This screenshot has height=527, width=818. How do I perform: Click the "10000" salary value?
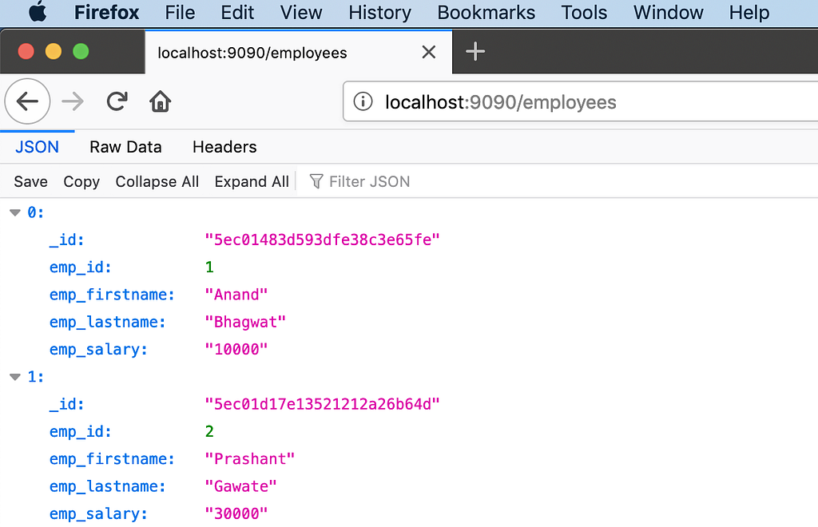click(x=236, y=349)
